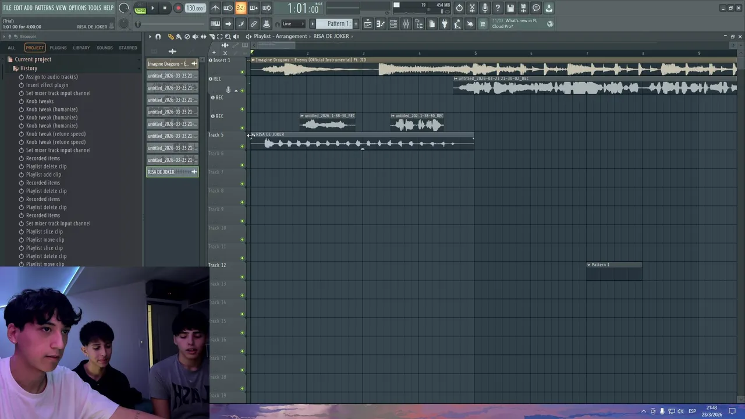The width and height of the screenshot is (745, 419).
Task: Open the Pattern 1 selector dropdown
Action: [337, 24]
